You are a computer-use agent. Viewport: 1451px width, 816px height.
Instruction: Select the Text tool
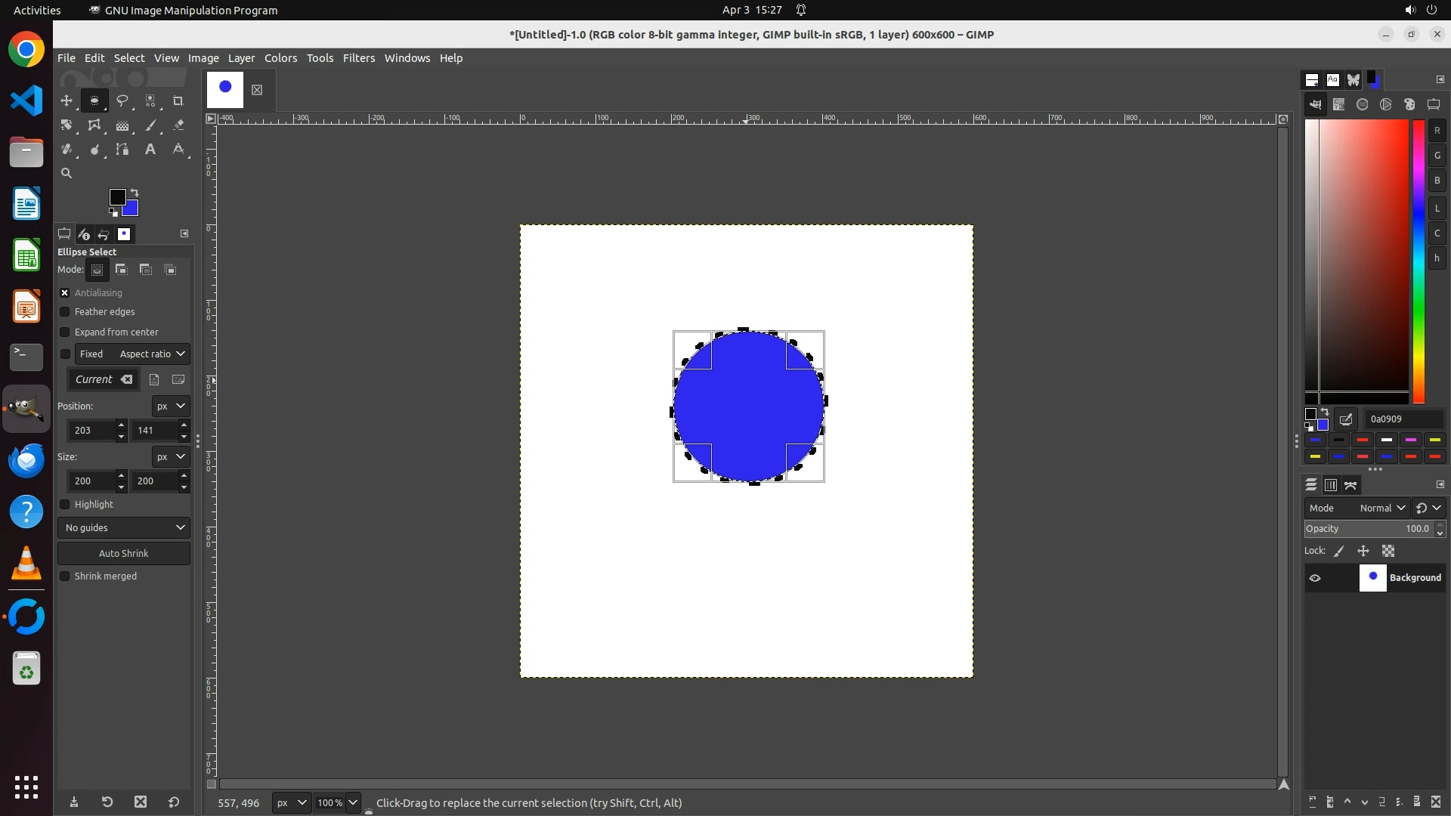[150, 150]
